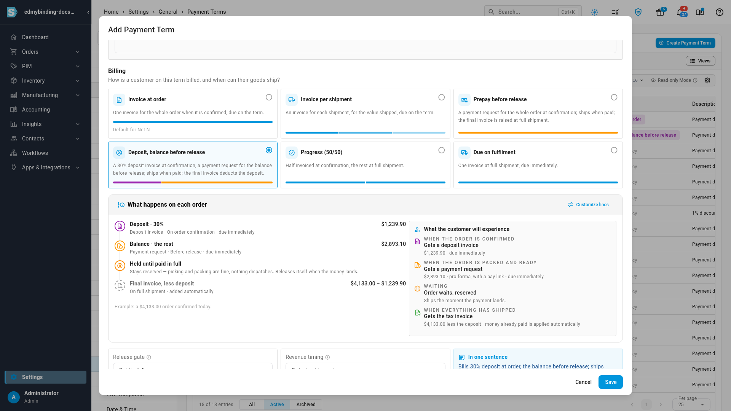Select Due on fulfilment radio button
The width and height of the screenshot is (731, 411).
[x=614, y=150]
